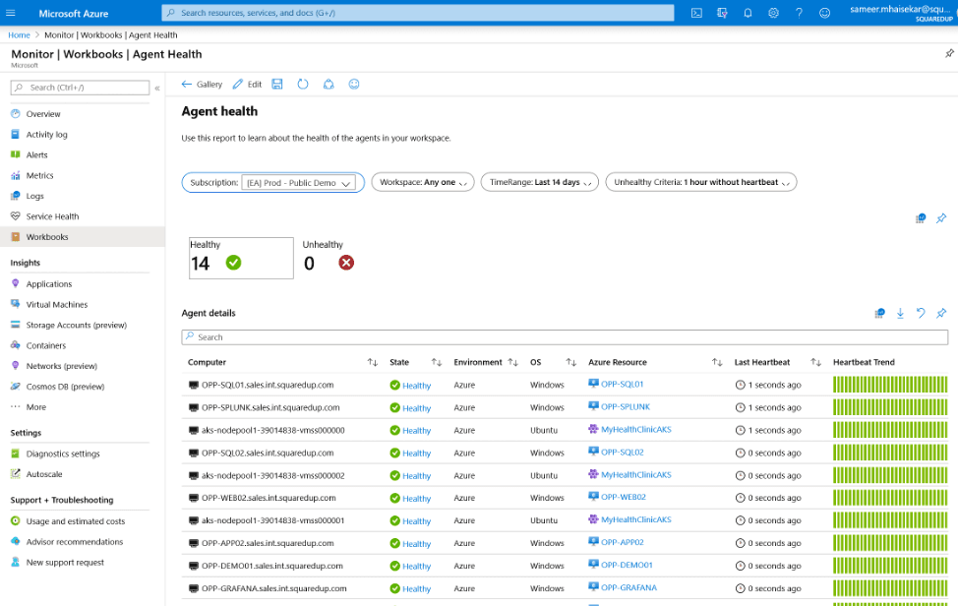Pin the Agent details grid

click(941, 314)
